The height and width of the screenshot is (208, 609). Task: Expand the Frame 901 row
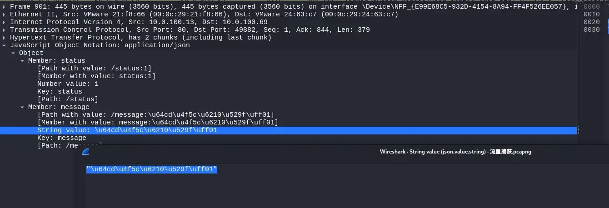point(5,7)
